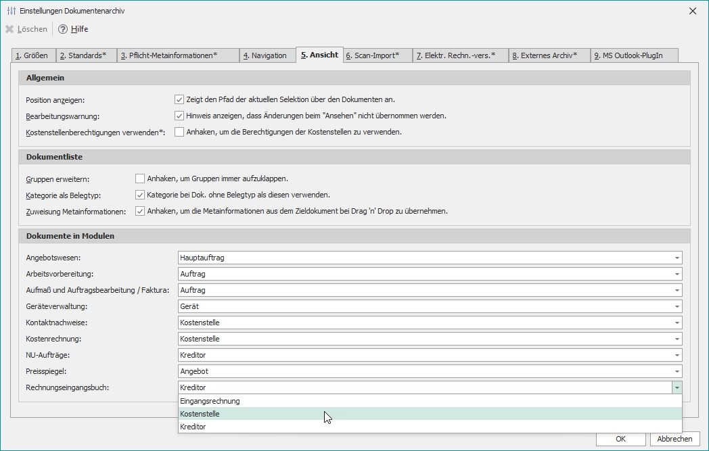Viewport: 709px width, 451px height.
Task: Close the Einstellungen Dokumentenarchiv window
Action: click(x=692, y=11)
